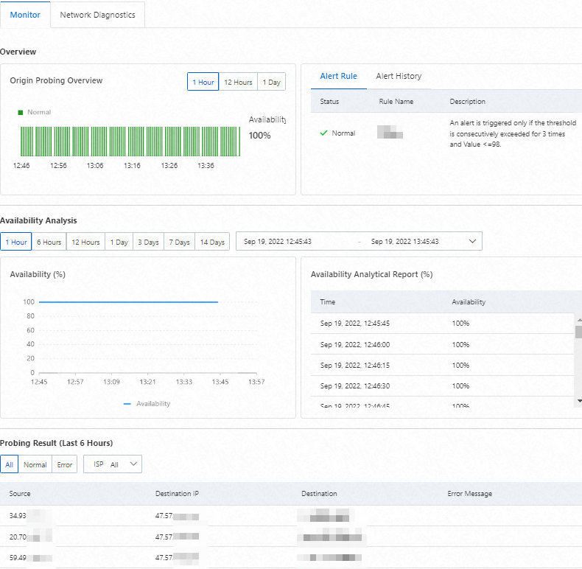Image resolution: width=582 pixels, height=569 pixels.
Task: Filter probing results by Normal
Action: (x=35, y=465)
